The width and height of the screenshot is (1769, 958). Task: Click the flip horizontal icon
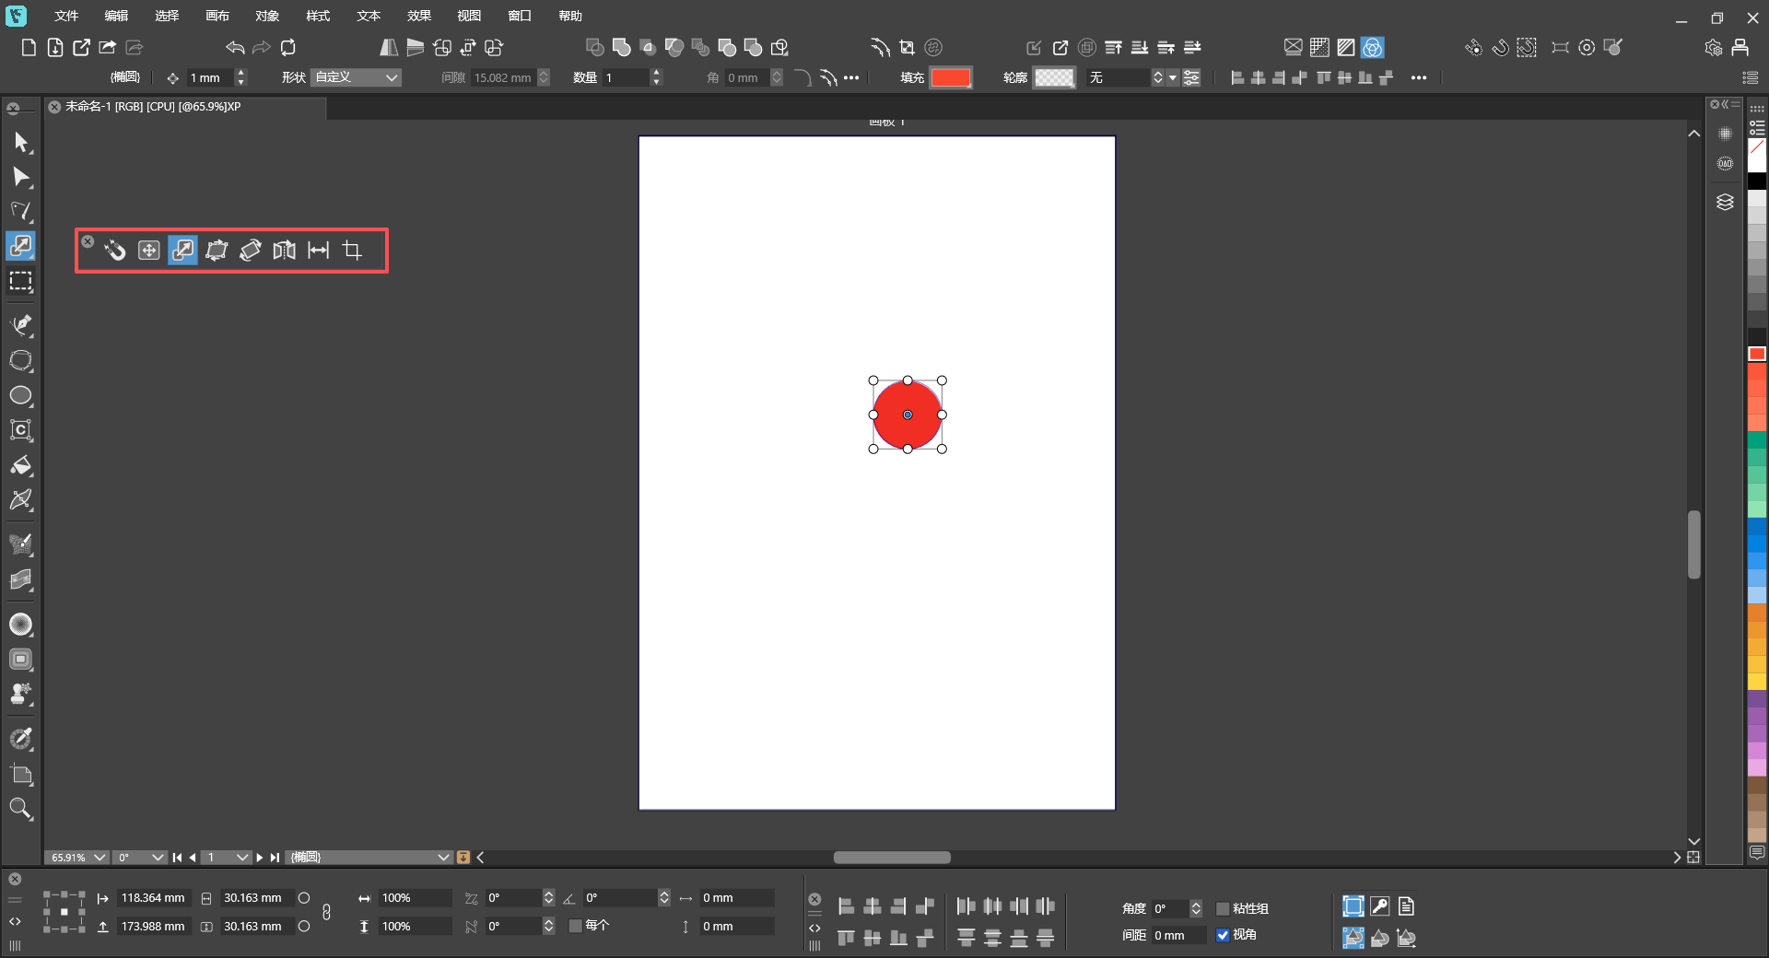tap(389, 48)
